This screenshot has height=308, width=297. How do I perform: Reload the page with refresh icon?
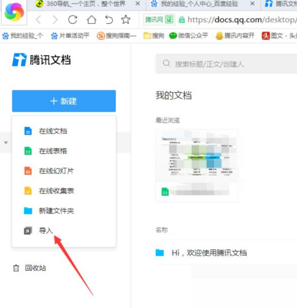click(72, 20)
